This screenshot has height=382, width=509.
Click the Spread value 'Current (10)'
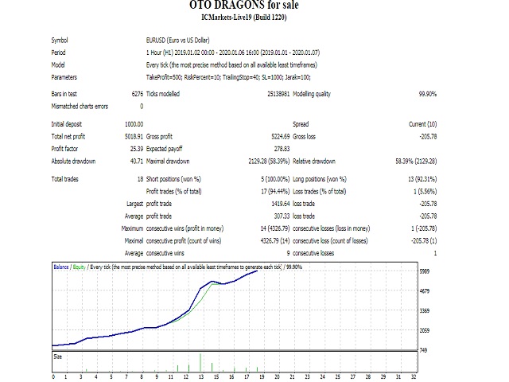423,124
